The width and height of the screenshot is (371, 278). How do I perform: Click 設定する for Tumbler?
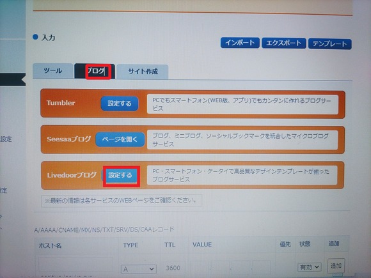point(120,104)
